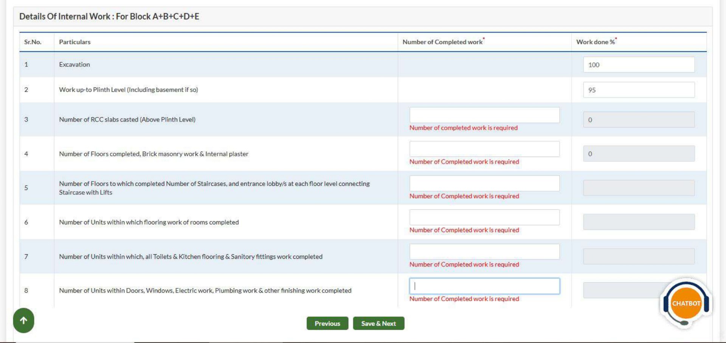
Task: Click disabled rooms flooring work done percentage
Action: pos(639,222)
